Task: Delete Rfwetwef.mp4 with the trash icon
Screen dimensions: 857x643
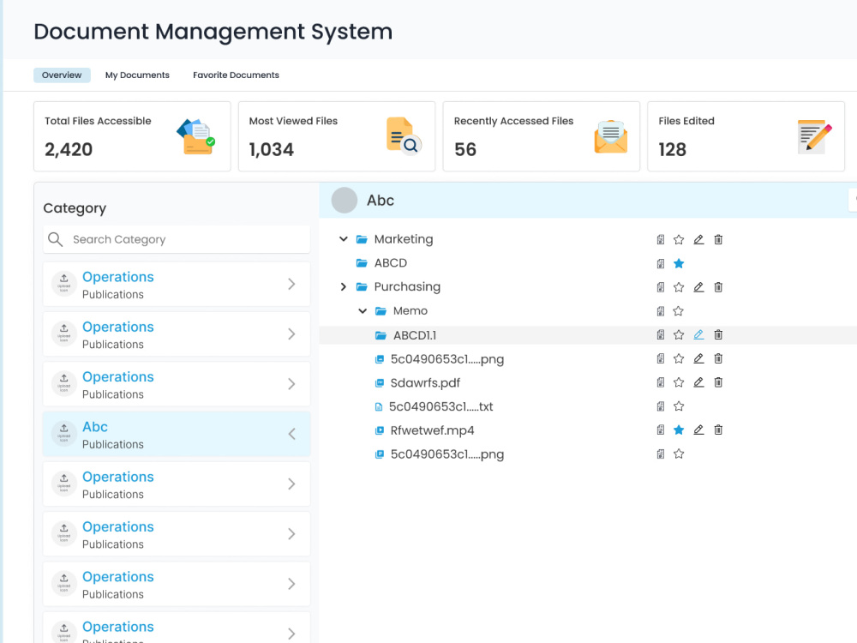Action: 718,430
